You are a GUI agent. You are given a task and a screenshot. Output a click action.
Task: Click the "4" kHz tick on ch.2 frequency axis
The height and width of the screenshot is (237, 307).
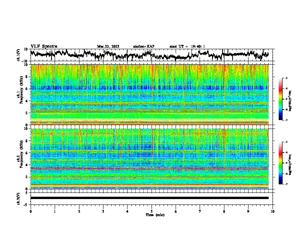pos(27,165)
